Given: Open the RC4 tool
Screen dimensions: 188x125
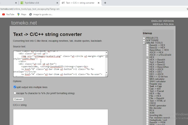Looking at the screenshot, I should pos(152,110).
